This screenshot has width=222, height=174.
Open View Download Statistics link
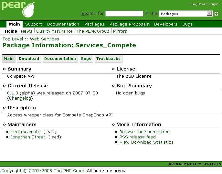(146, 142)
